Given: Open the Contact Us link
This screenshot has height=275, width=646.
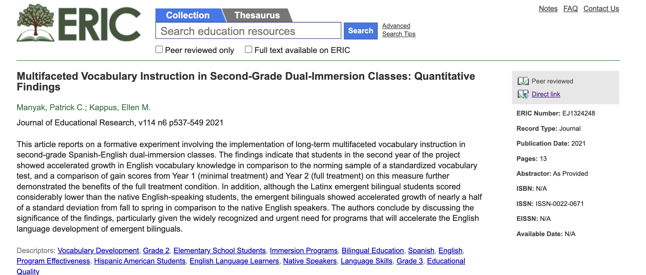Looking at the screenshot, I should [601, 9].
